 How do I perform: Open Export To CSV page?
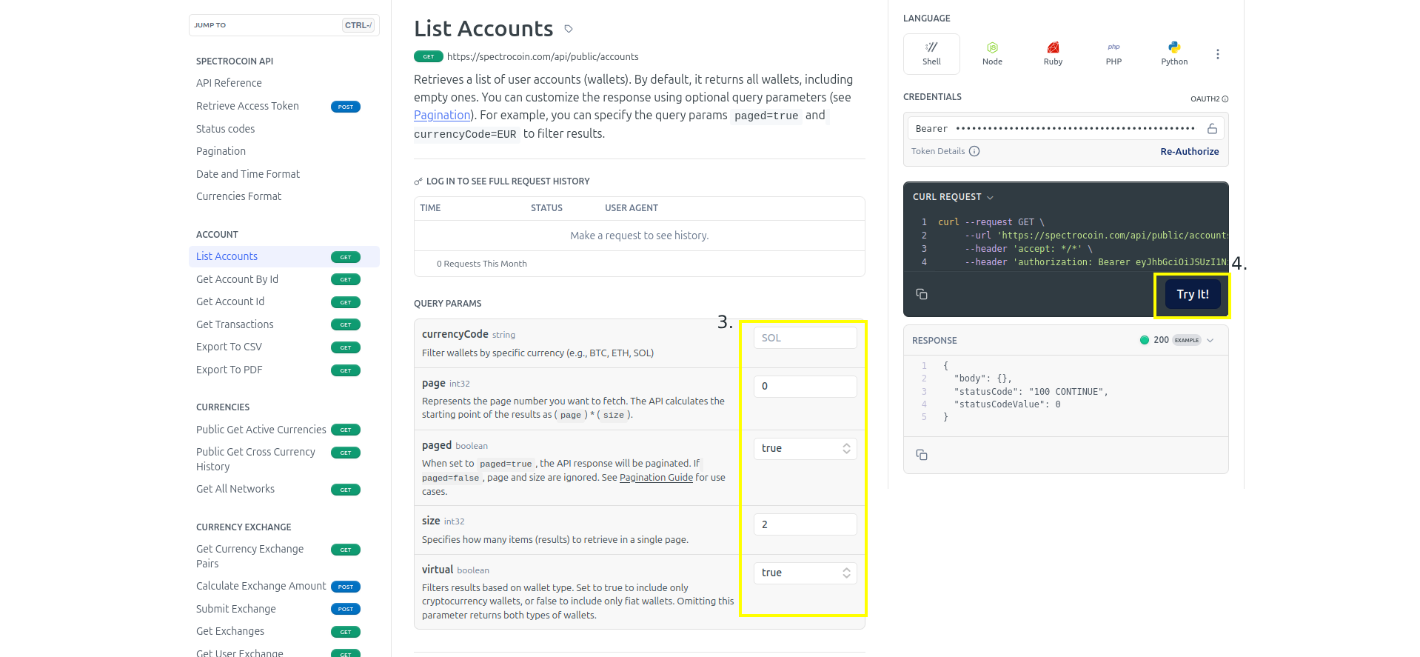click(278, 347)
